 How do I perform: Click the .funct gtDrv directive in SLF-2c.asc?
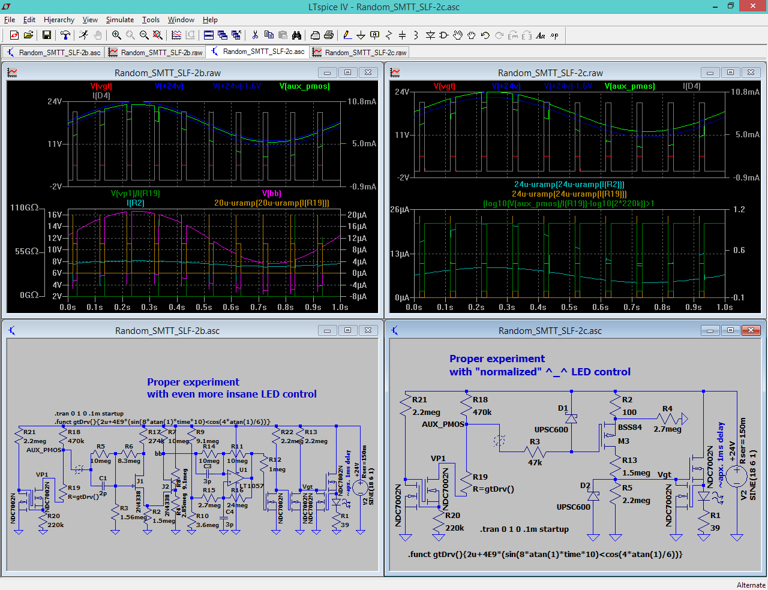click(x=545, y=555)
